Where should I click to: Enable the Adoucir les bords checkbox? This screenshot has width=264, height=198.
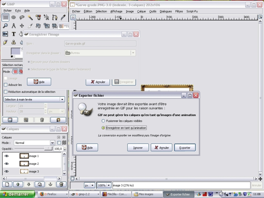point(6,85)
